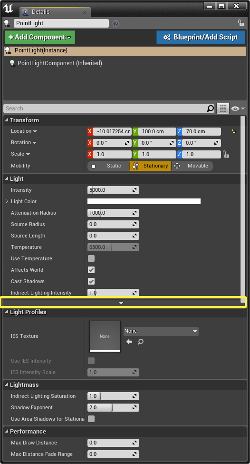Open the IES Texture None dropdown

[161, 331]
